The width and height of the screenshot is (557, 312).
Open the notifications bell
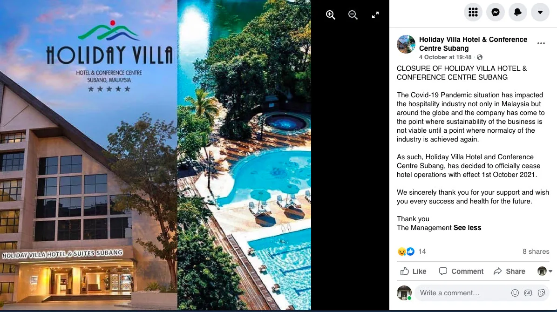click(x=517, y=12)
